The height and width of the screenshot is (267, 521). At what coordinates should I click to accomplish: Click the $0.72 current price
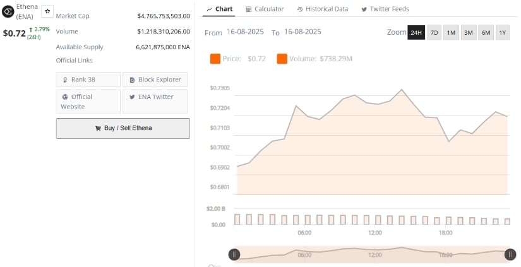pos(15,33)
